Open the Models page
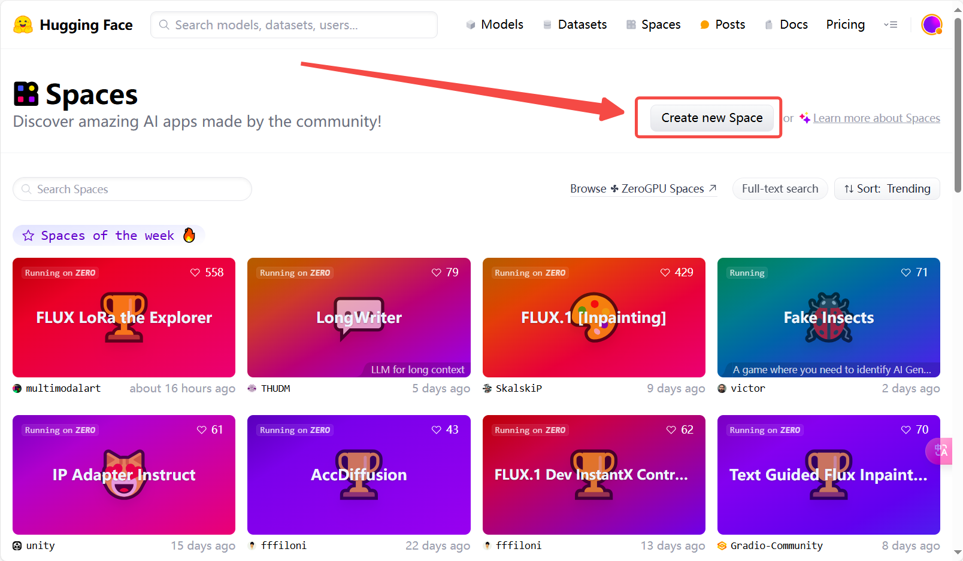The width and height of the screenshot is (963, 561). [495, 25]
